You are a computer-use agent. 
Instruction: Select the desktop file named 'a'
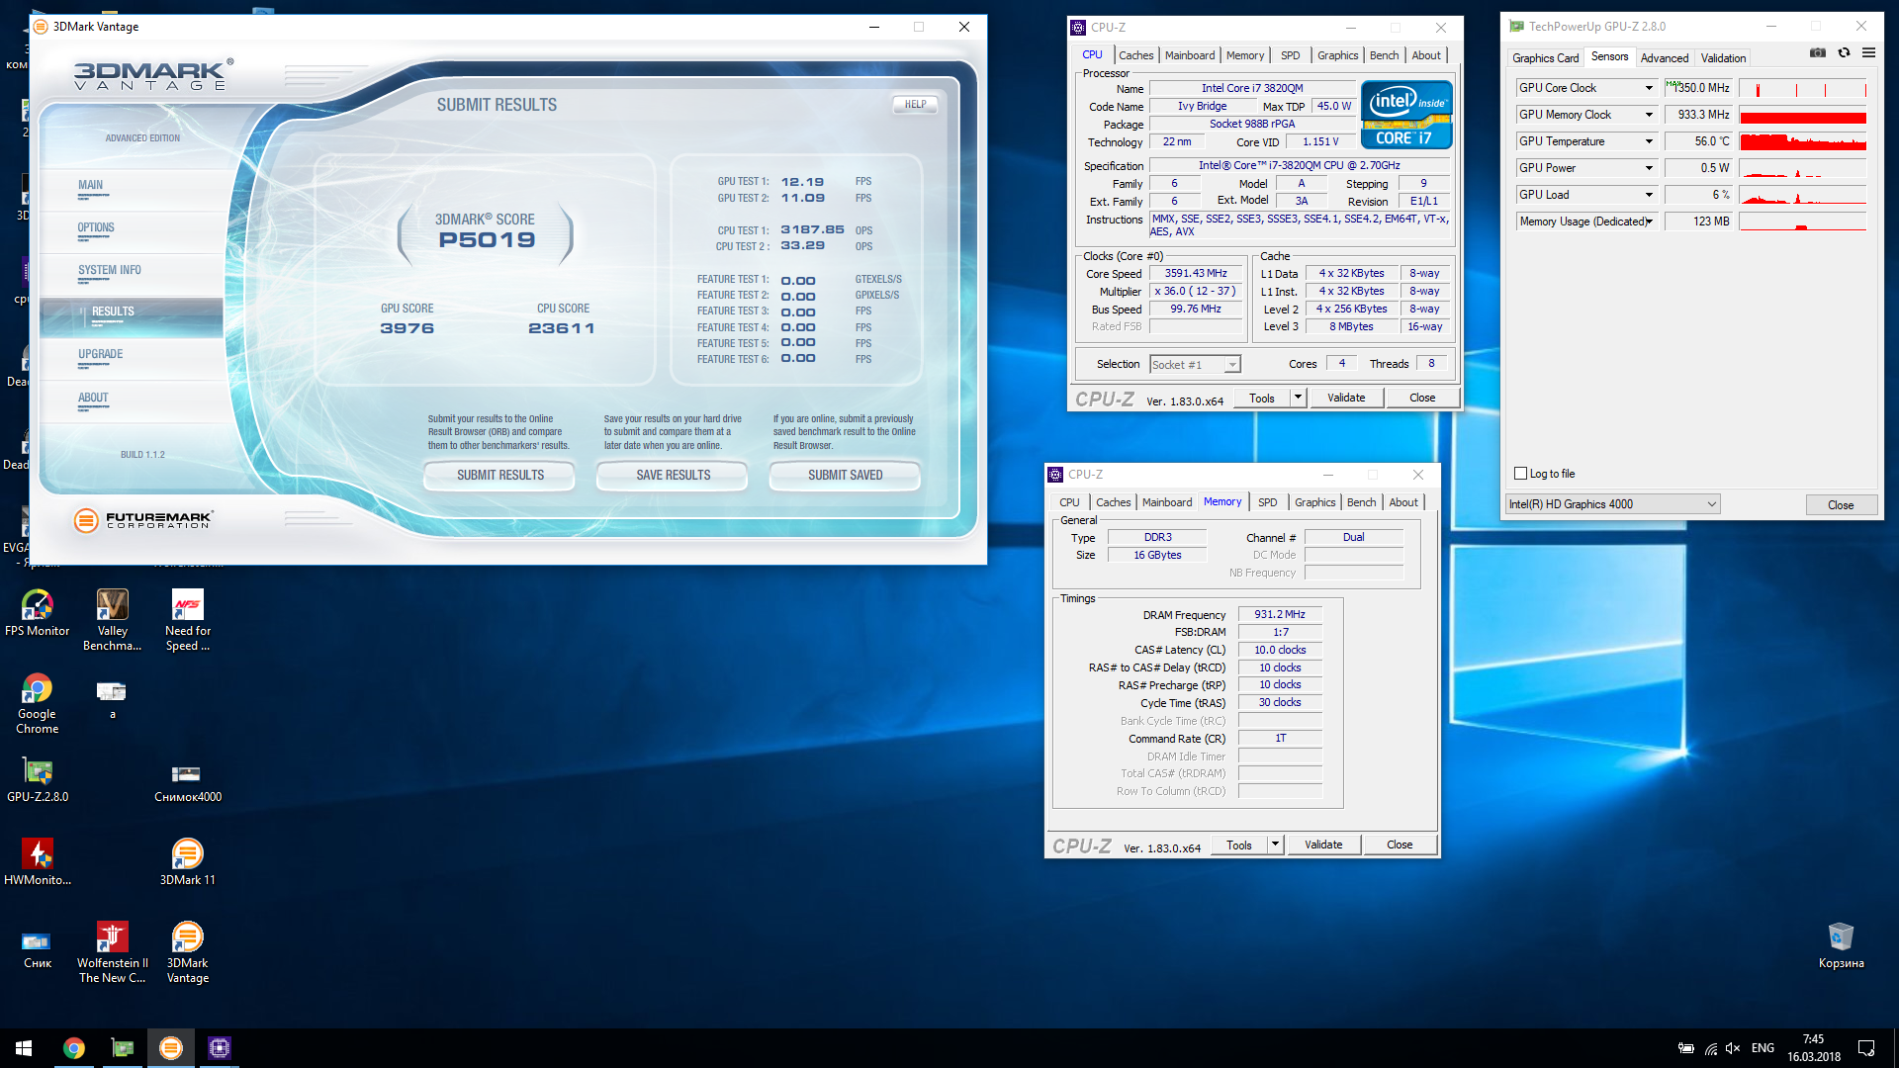[x=112, y=699]
